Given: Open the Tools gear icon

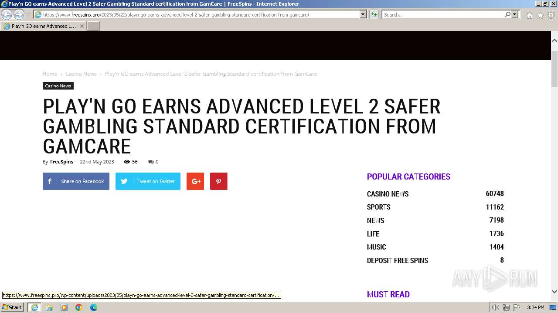Looking at the screenshot, I should coord(551,15).
